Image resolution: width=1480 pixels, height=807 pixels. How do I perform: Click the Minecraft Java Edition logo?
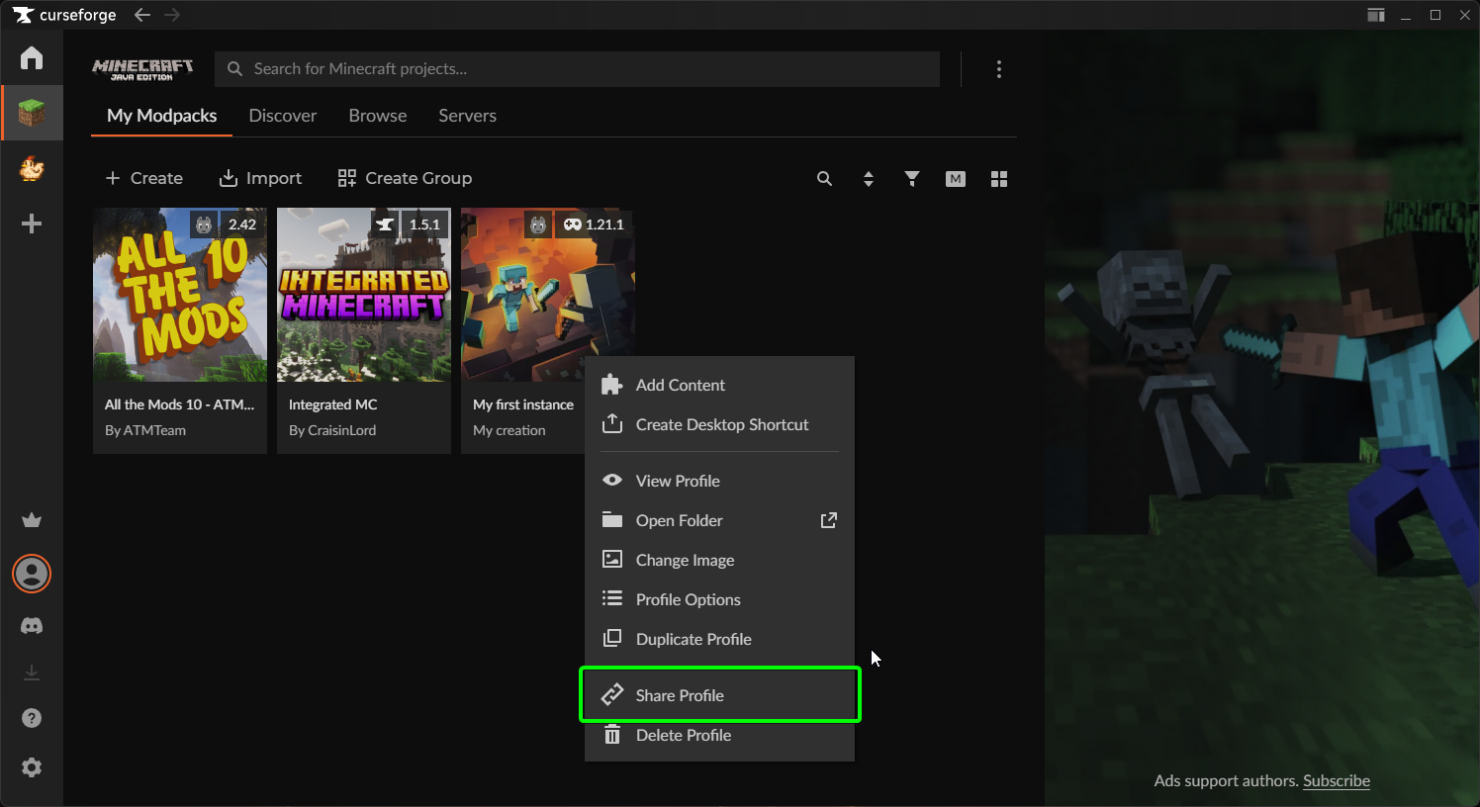point(142,69)
